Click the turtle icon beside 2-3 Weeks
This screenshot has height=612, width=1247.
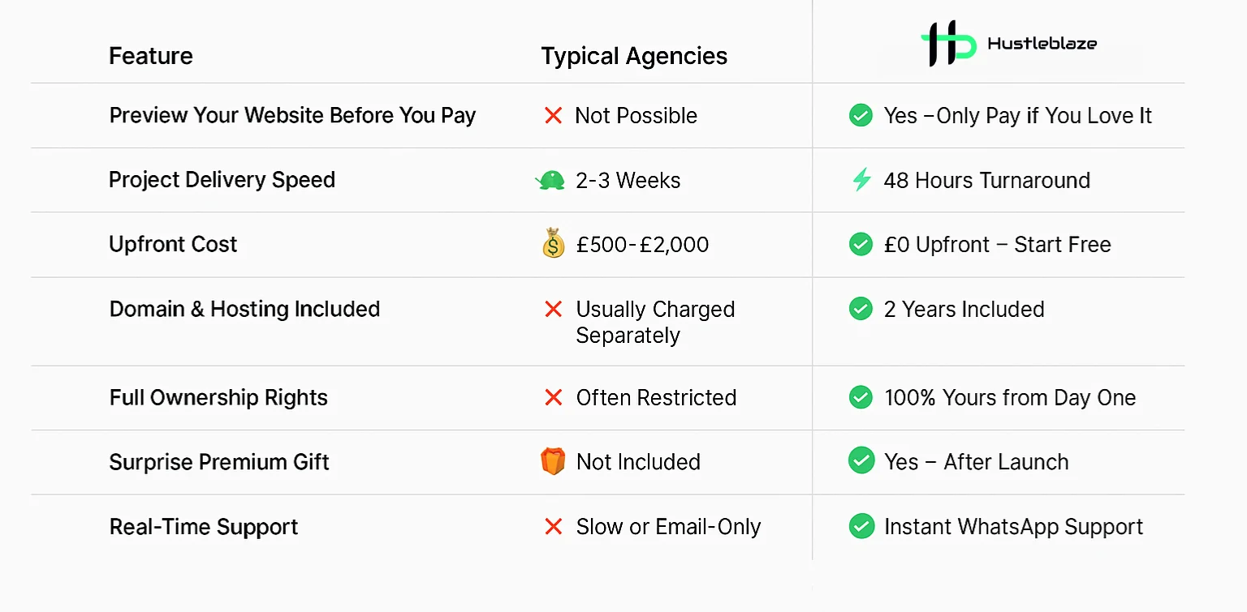pos(550,180)
